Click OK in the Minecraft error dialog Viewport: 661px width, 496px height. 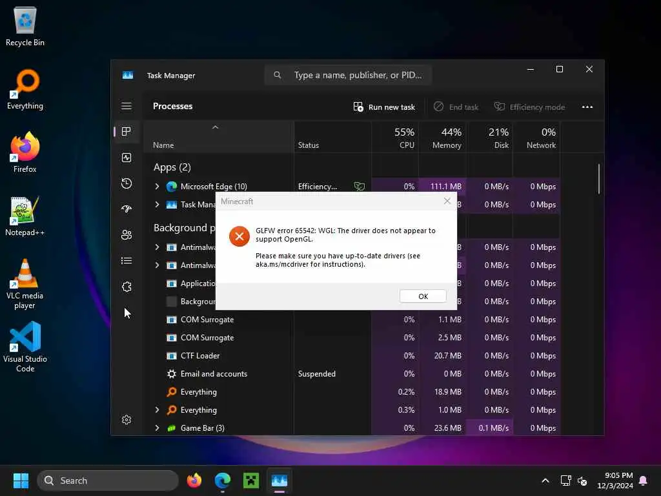[423, 296]
